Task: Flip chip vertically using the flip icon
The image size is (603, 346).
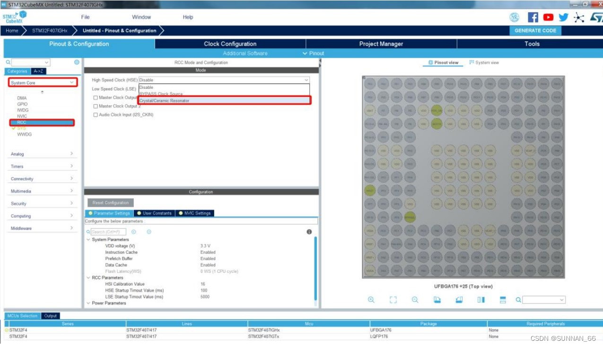Action: pyautogui.click(x=503, y=300)
